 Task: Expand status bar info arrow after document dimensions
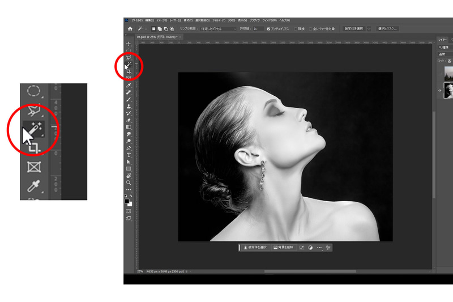186,271
